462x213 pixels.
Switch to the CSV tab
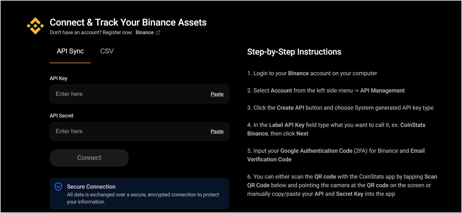coord(107,51)
